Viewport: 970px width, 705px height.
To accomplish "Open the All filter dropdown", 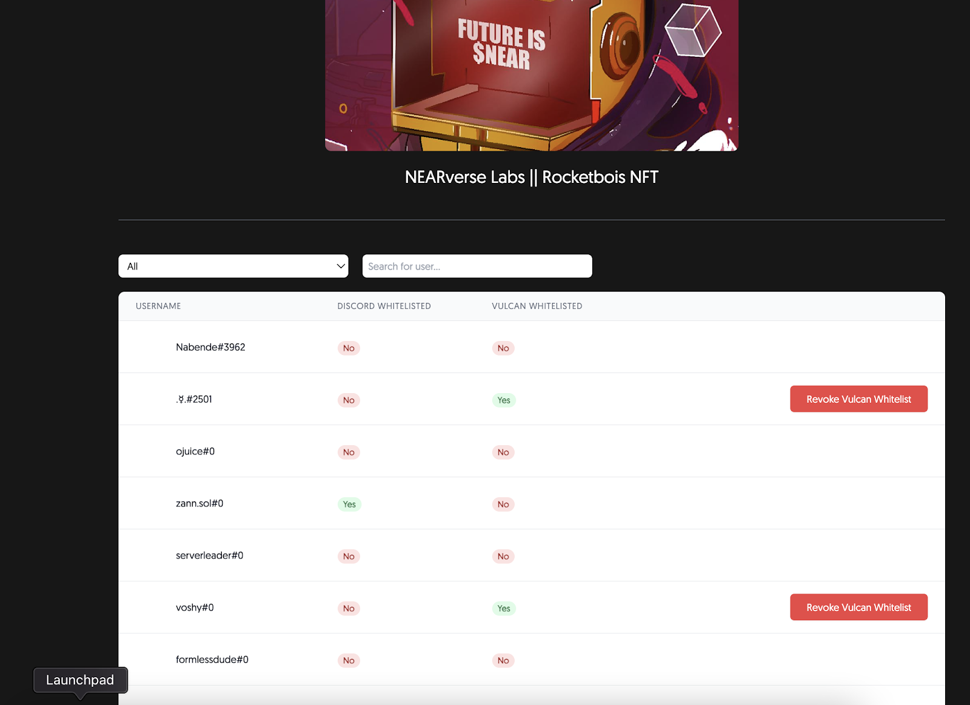I will (233, 266).
